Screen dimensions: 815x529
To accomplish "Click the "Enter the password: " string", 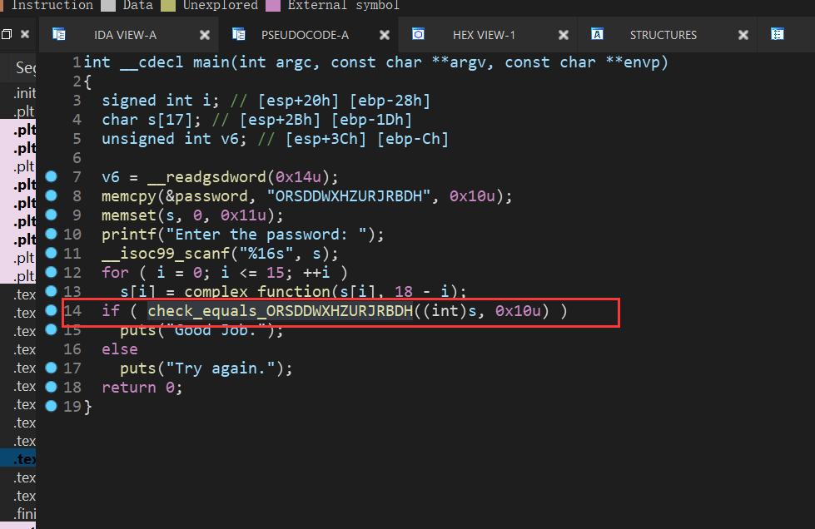I will click(266, 235).
